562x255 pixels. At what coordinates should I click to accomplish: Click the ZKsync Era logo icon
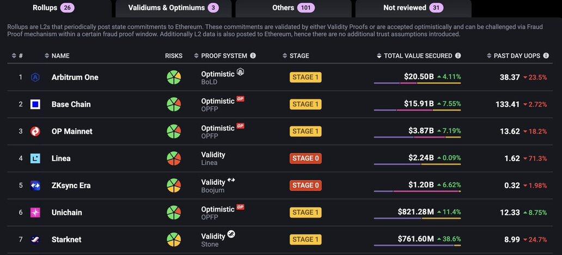(x=35, y=185)
